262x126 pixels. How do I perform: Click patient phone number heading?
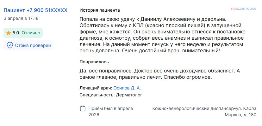coord(35,10)
